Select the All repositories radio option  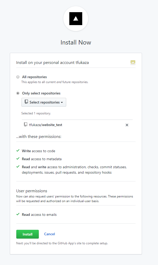click(18, 77)
